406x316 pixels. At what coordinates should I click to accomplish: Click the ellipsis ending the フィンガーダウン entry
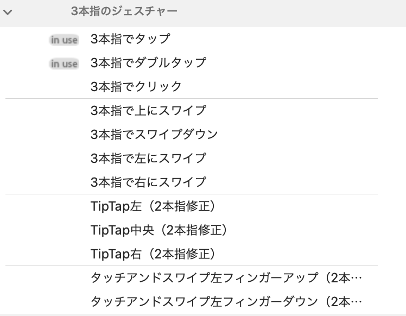[357, 303]
